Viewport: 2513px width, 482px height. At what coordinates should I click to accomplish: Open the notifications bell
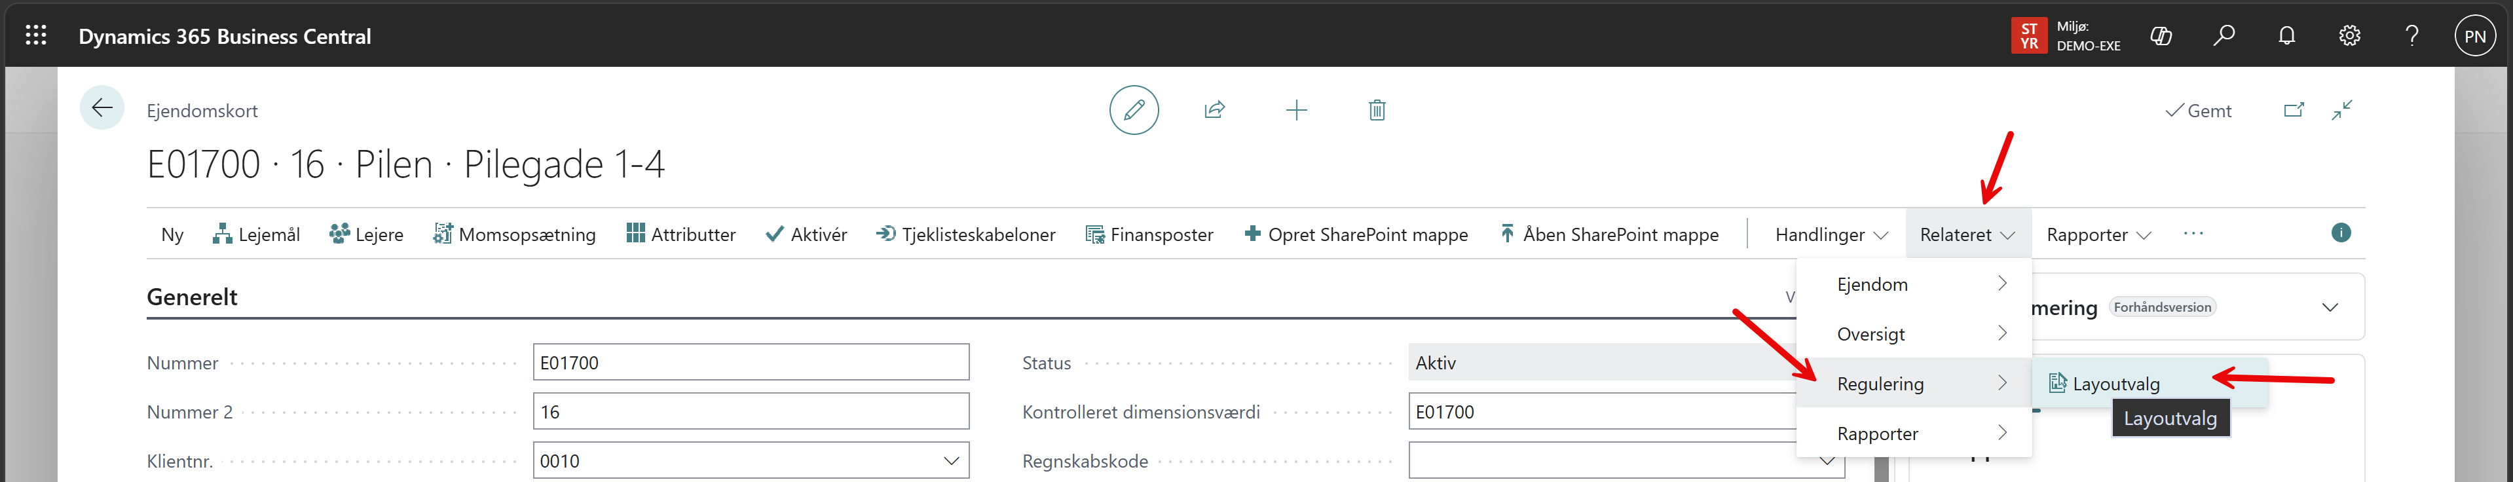(2286, 36)
